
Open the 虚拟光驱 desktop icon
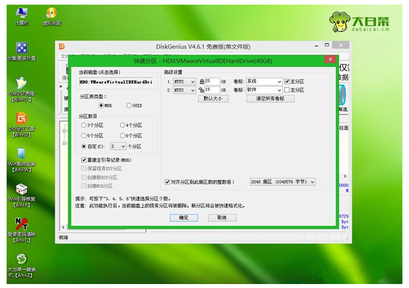point(51,16)
